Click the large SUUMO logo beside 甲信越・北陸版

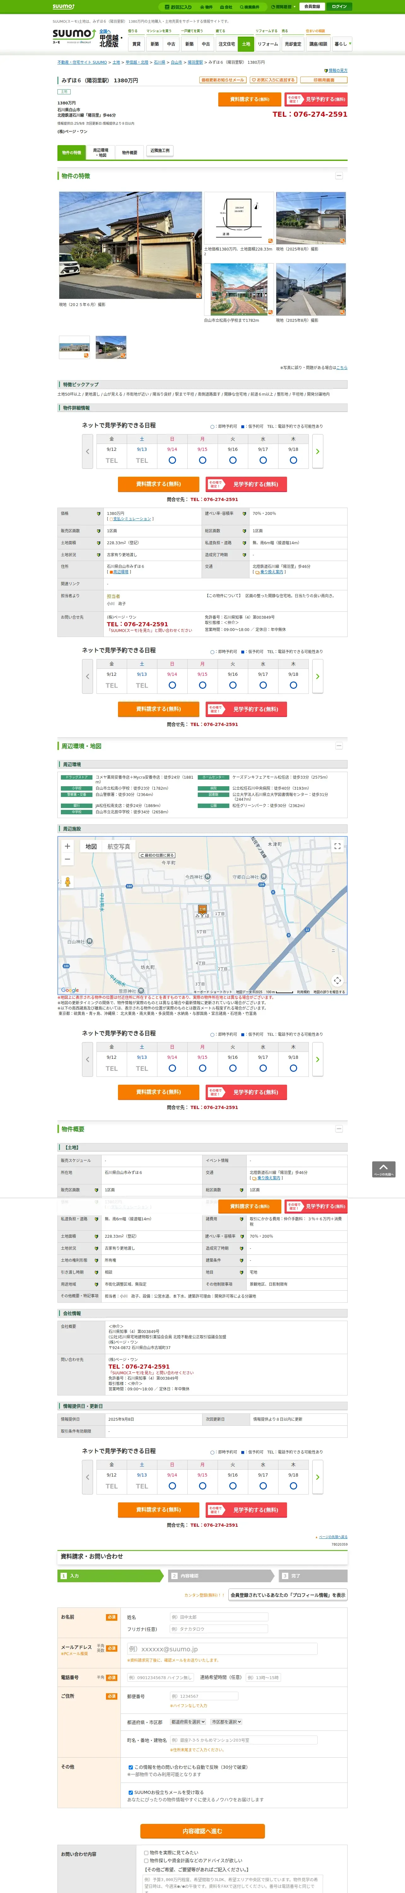[73, 36]
